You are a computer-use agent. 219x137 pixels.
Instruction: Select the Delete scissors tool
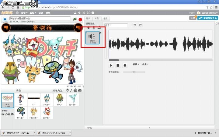(x=79, y=13)
